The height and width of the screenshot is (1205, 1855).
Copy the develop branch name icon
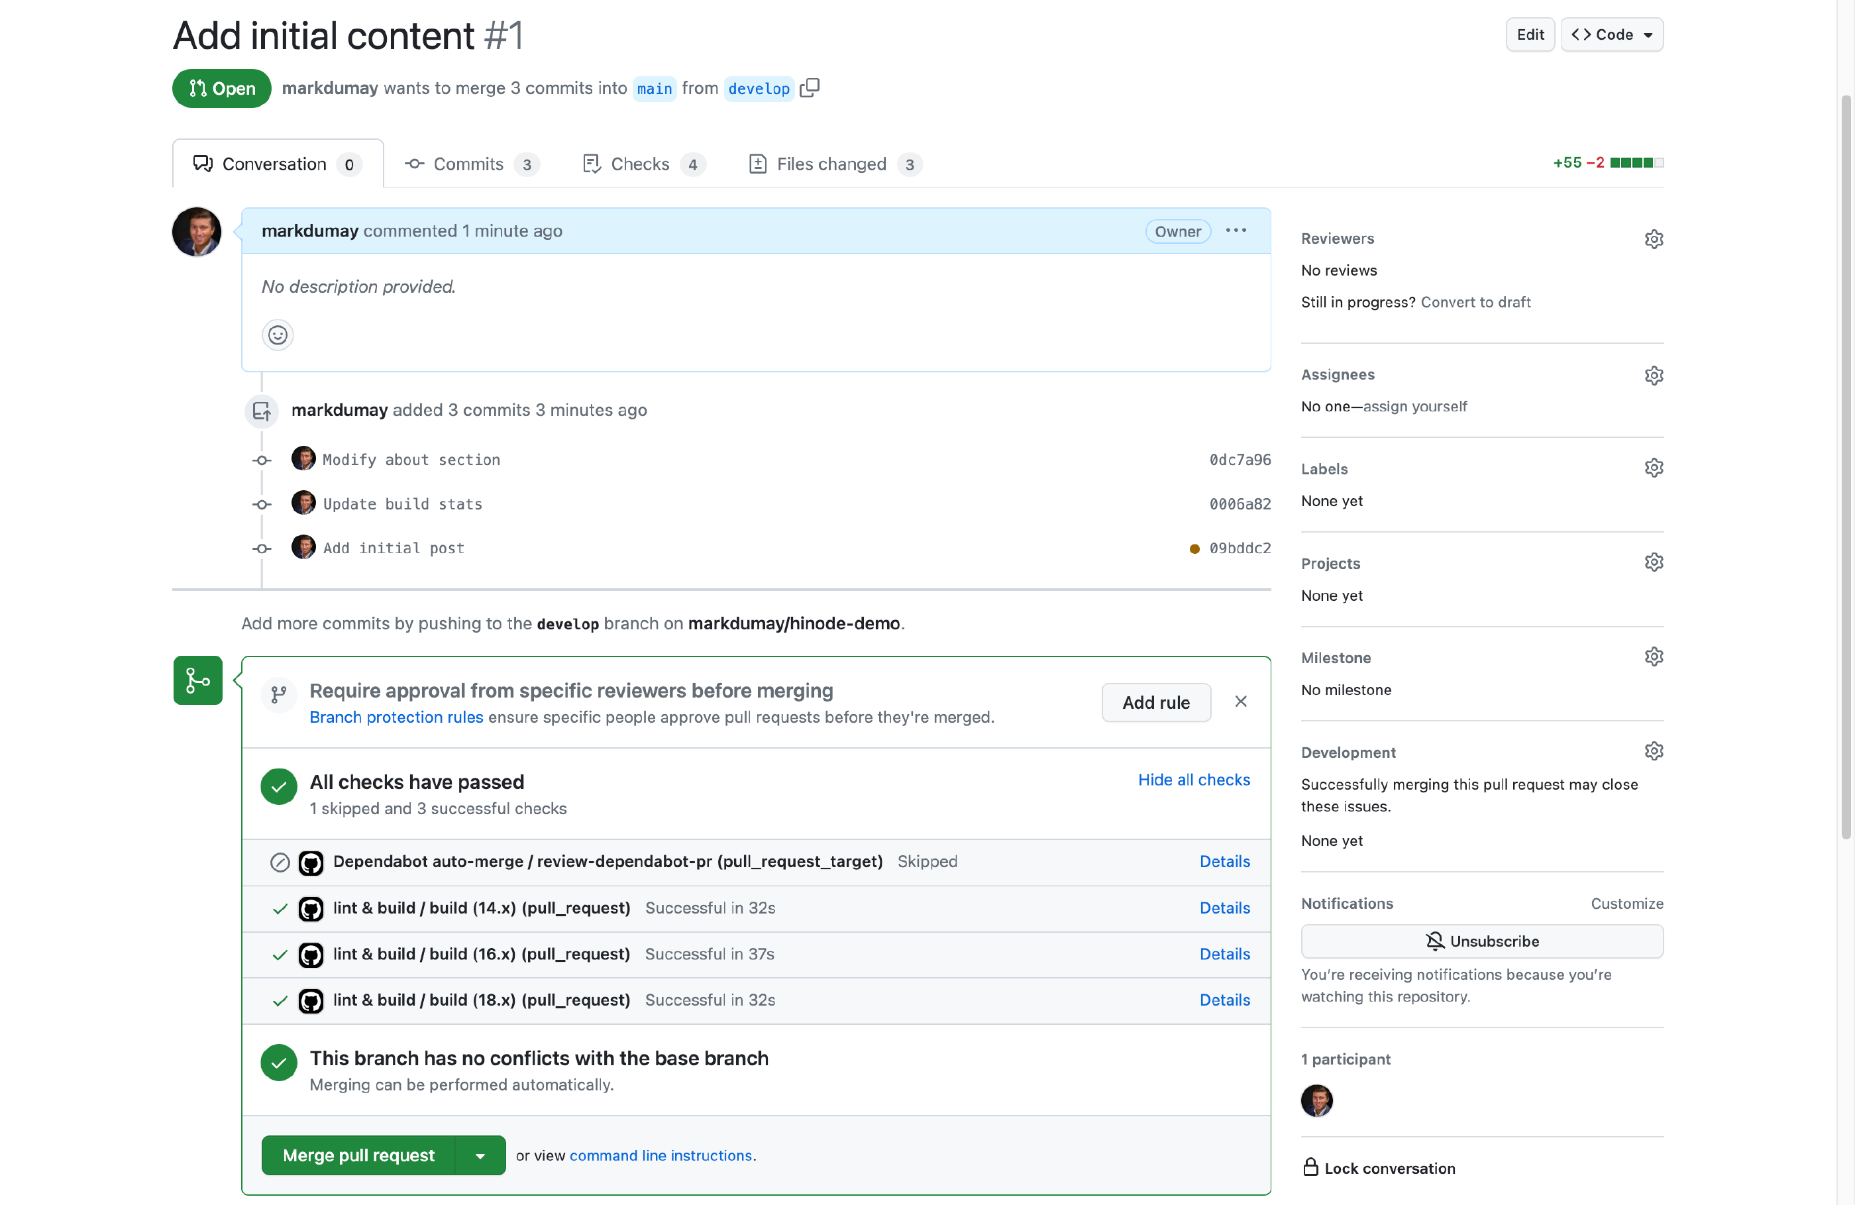click(x=810, y=88)
